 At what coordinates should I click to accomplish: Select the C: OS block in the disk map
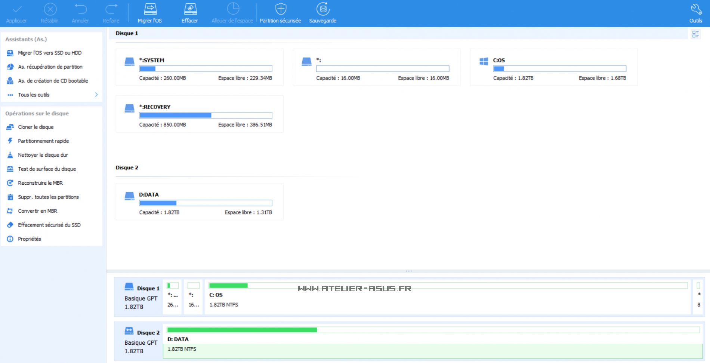(x=447, y=297)
